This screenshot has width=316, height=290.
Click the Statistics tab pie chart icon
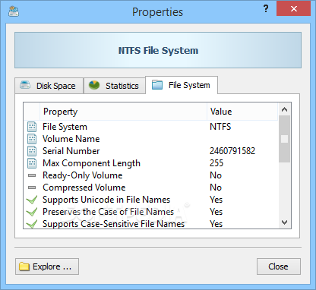(x=94, y=85)
